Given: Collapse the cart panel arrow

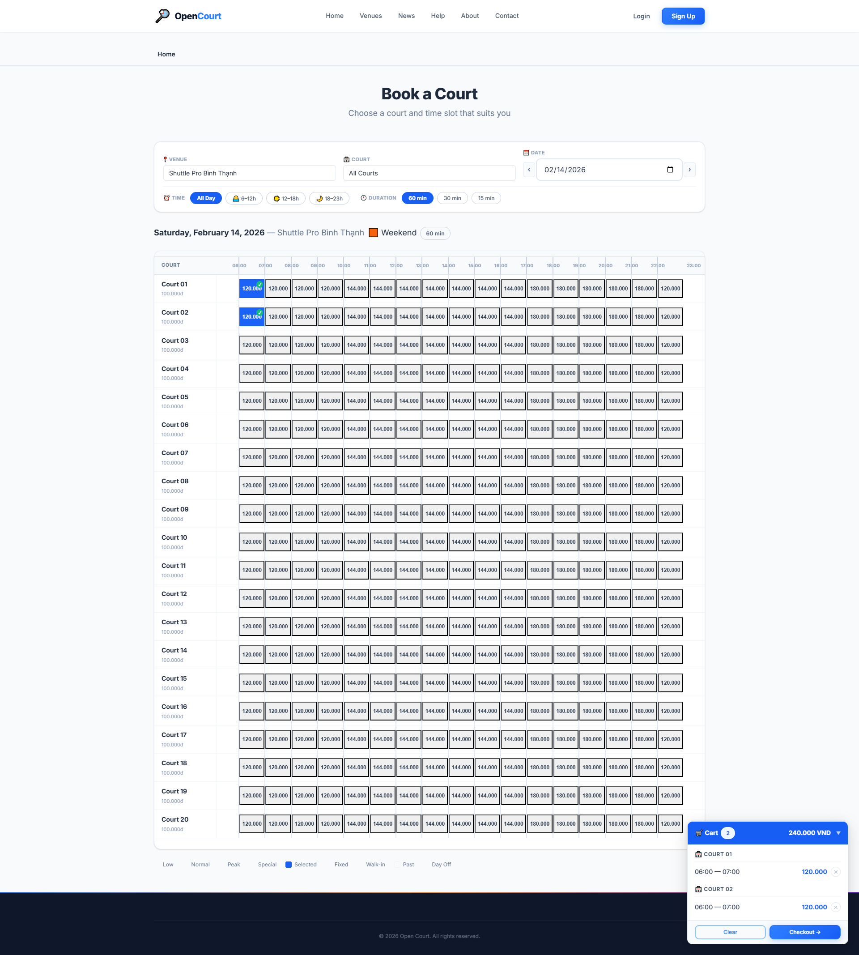Looking at the screenshot, I should click(838, 833).
